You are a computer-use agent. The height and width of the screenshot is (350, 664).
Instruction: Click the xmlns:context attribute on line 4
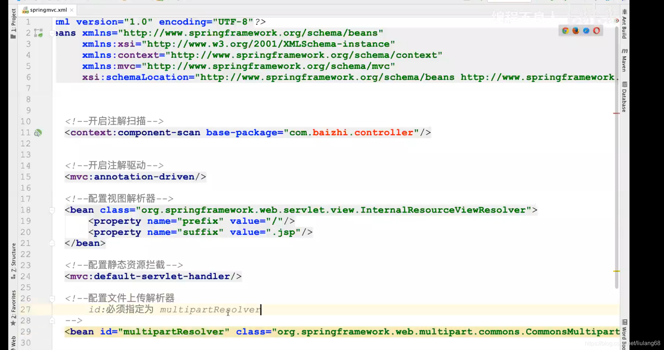[x=262, y=55]
